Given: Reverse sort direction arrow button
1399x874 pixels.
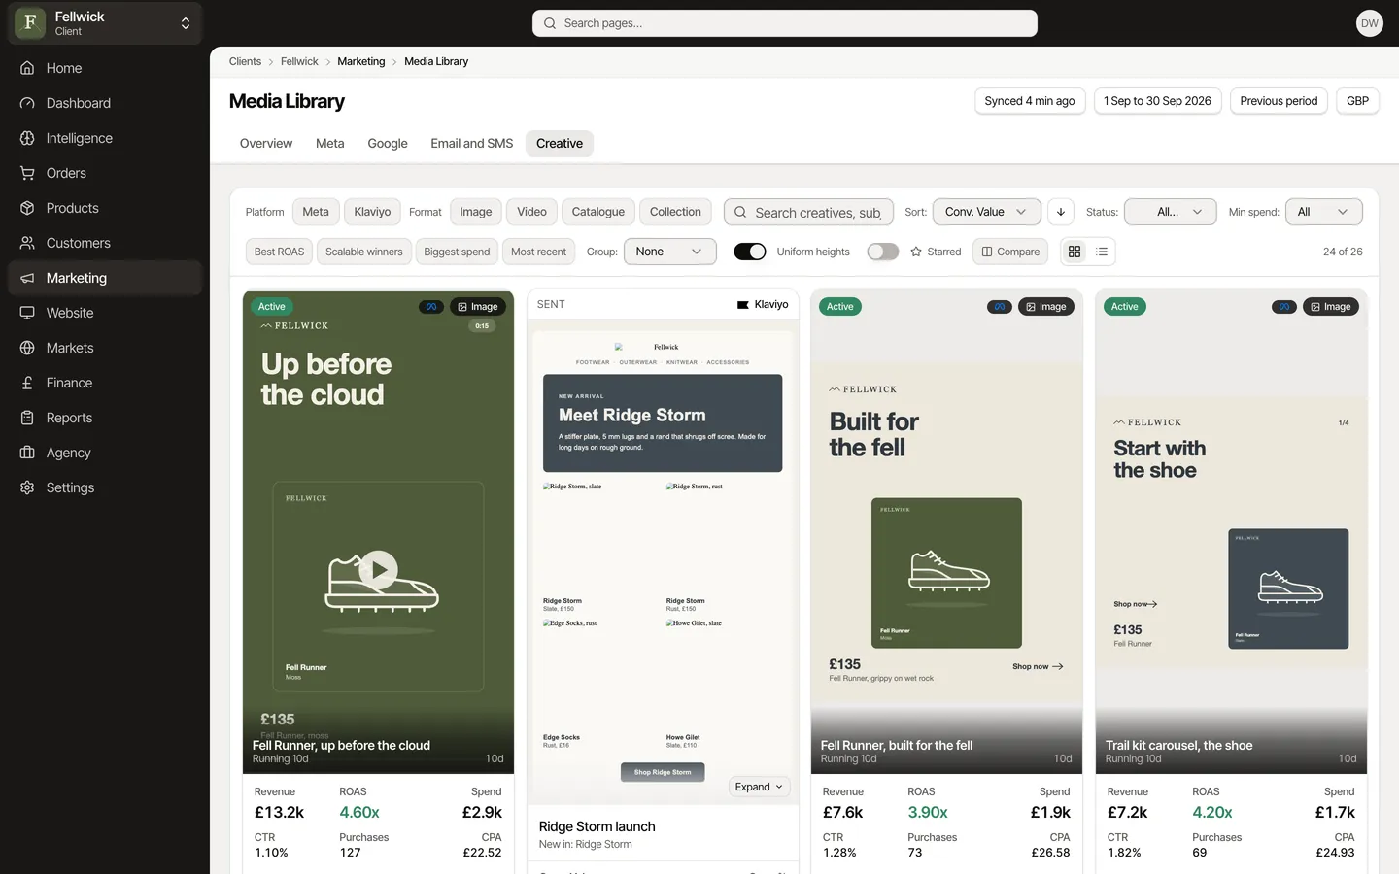Looking at the screenshot, I should click(x=1061, y=212).
